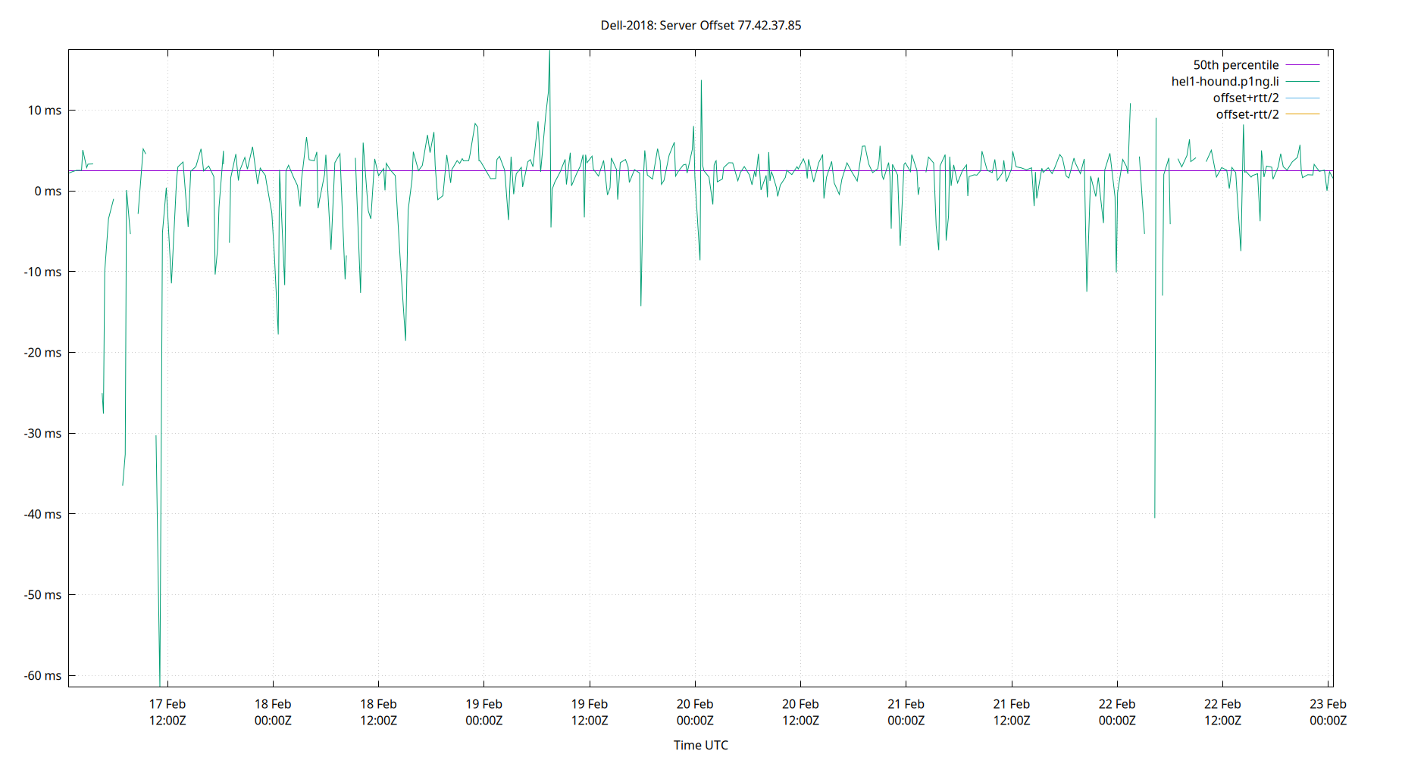
Task: Select the 50th percentile legend entry
Action: point(1236,64)
